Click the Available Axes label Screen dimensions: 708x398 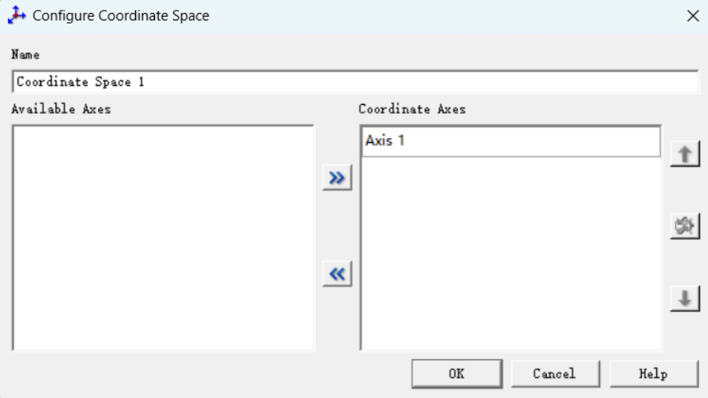[61, 109]
